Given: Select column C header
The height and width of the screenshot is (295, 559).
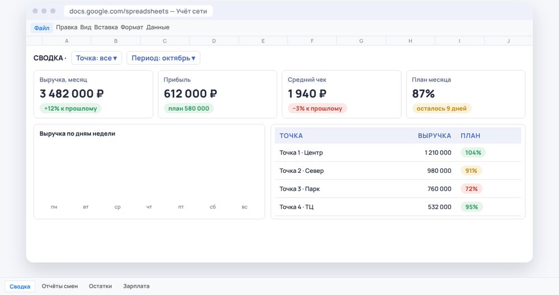Looking at the screenshot, I should pos(165,41).
